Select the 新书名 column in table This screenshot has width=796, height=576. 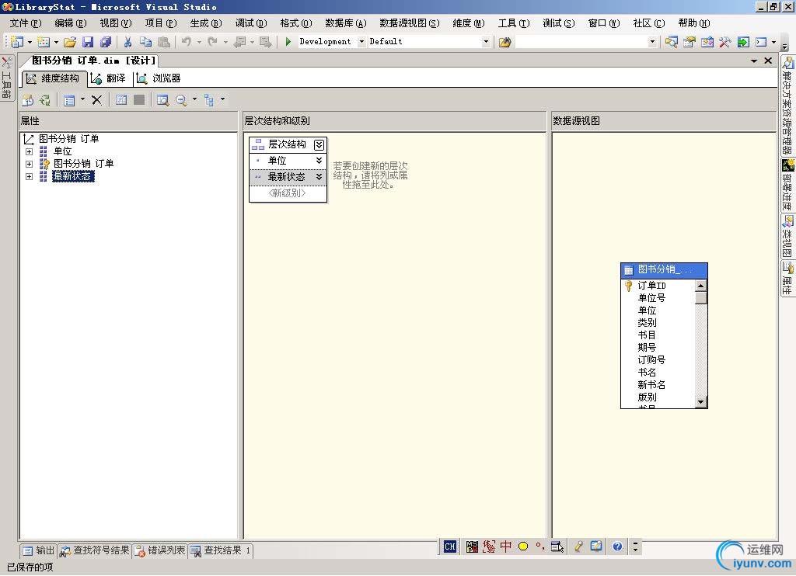click(x=651, y=385)
